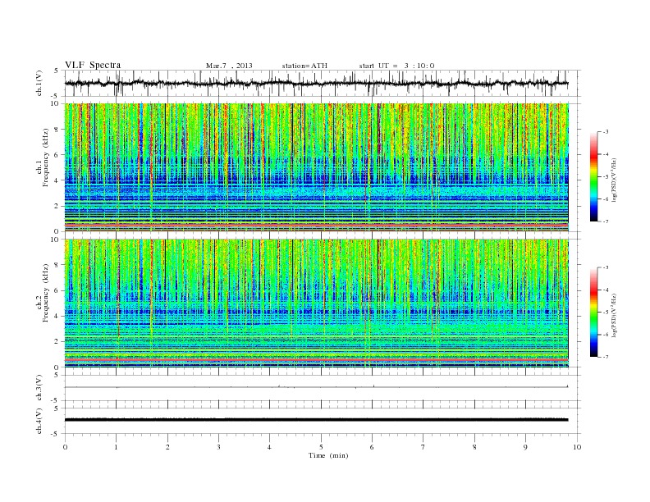Click the ch.2 spectrogram color bar

pyautogui.click(x=594, y=313)
